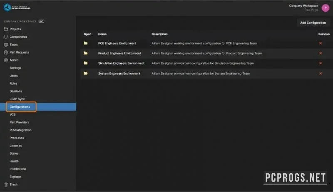Open the Part Providers page

(19, 122)
